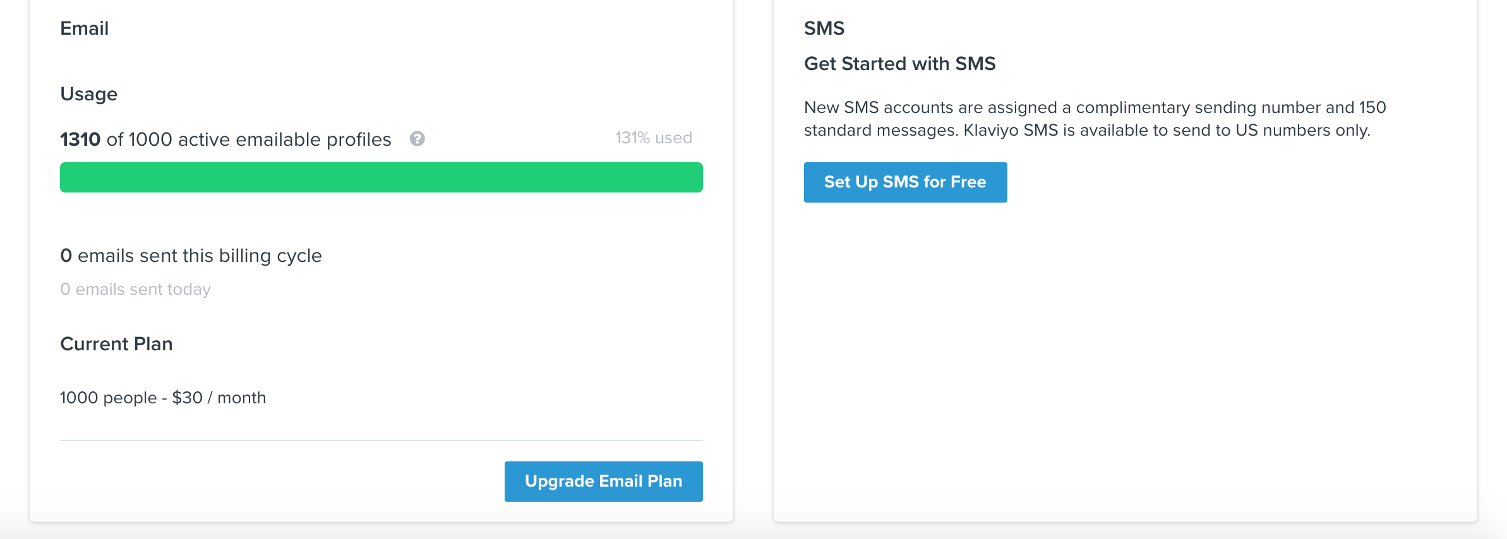Click the divider line above Upgrade Email Plan
The image size is (1507, 539).
381,441
